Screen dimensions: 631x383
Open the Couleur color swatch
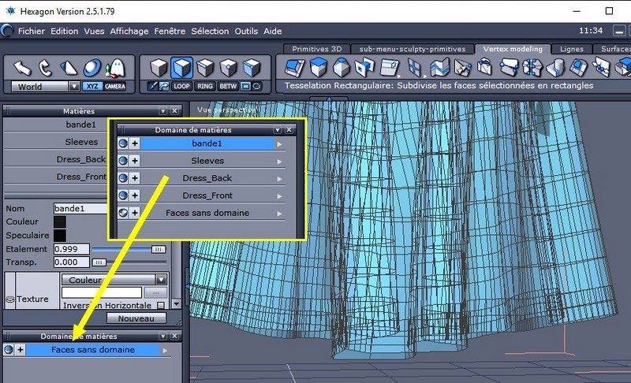(60, 222)
